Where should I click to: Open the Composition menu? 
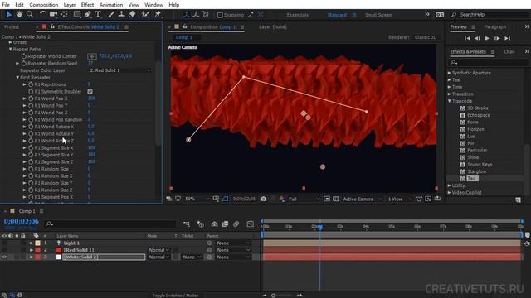coord(44,5)
